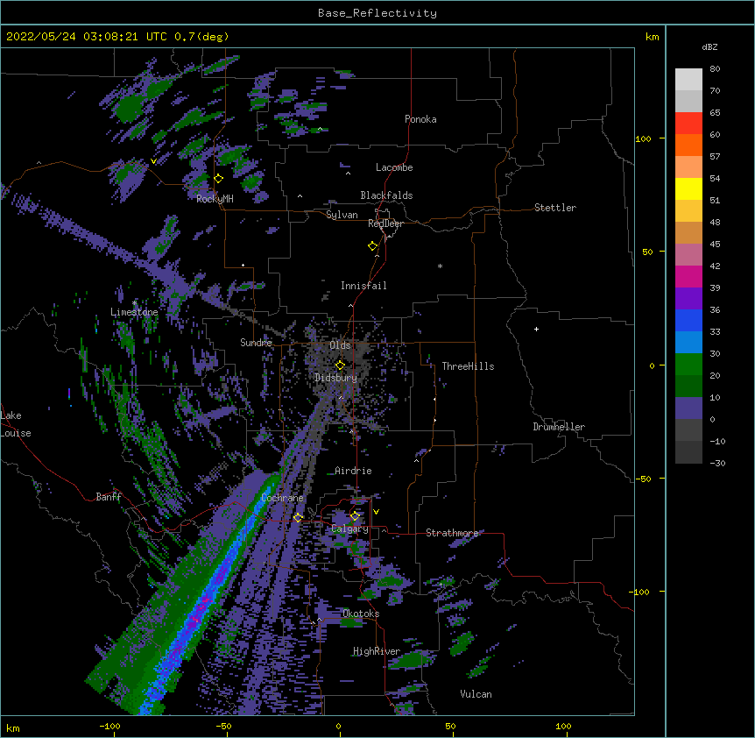This screenshot has width=755, height=738.
Task: Click the Drumheller label
Action: (559, 427)
